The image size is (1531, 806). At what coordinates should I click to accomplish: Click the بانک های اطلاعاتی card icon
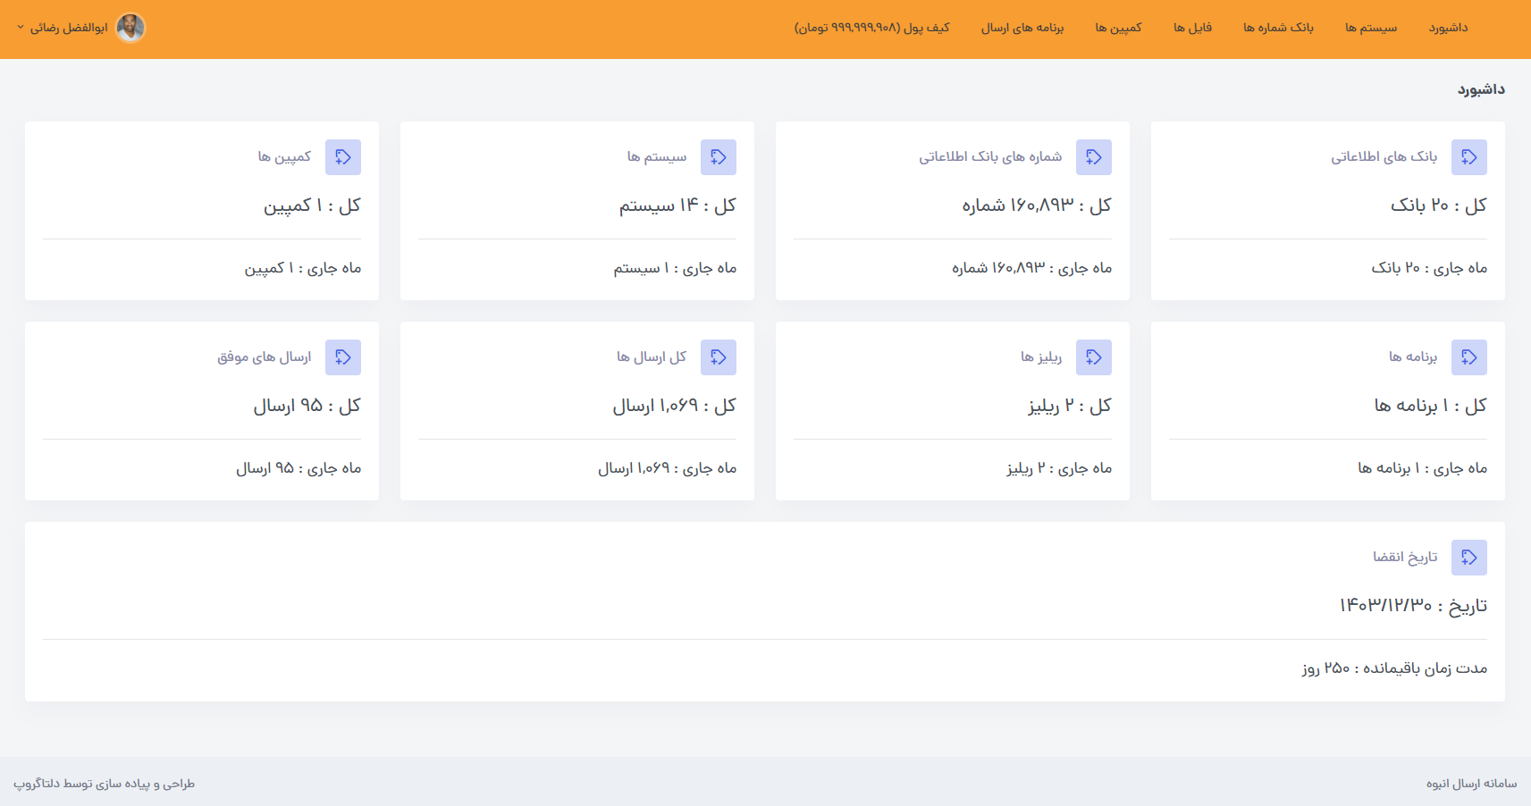tap(1470, 156)
